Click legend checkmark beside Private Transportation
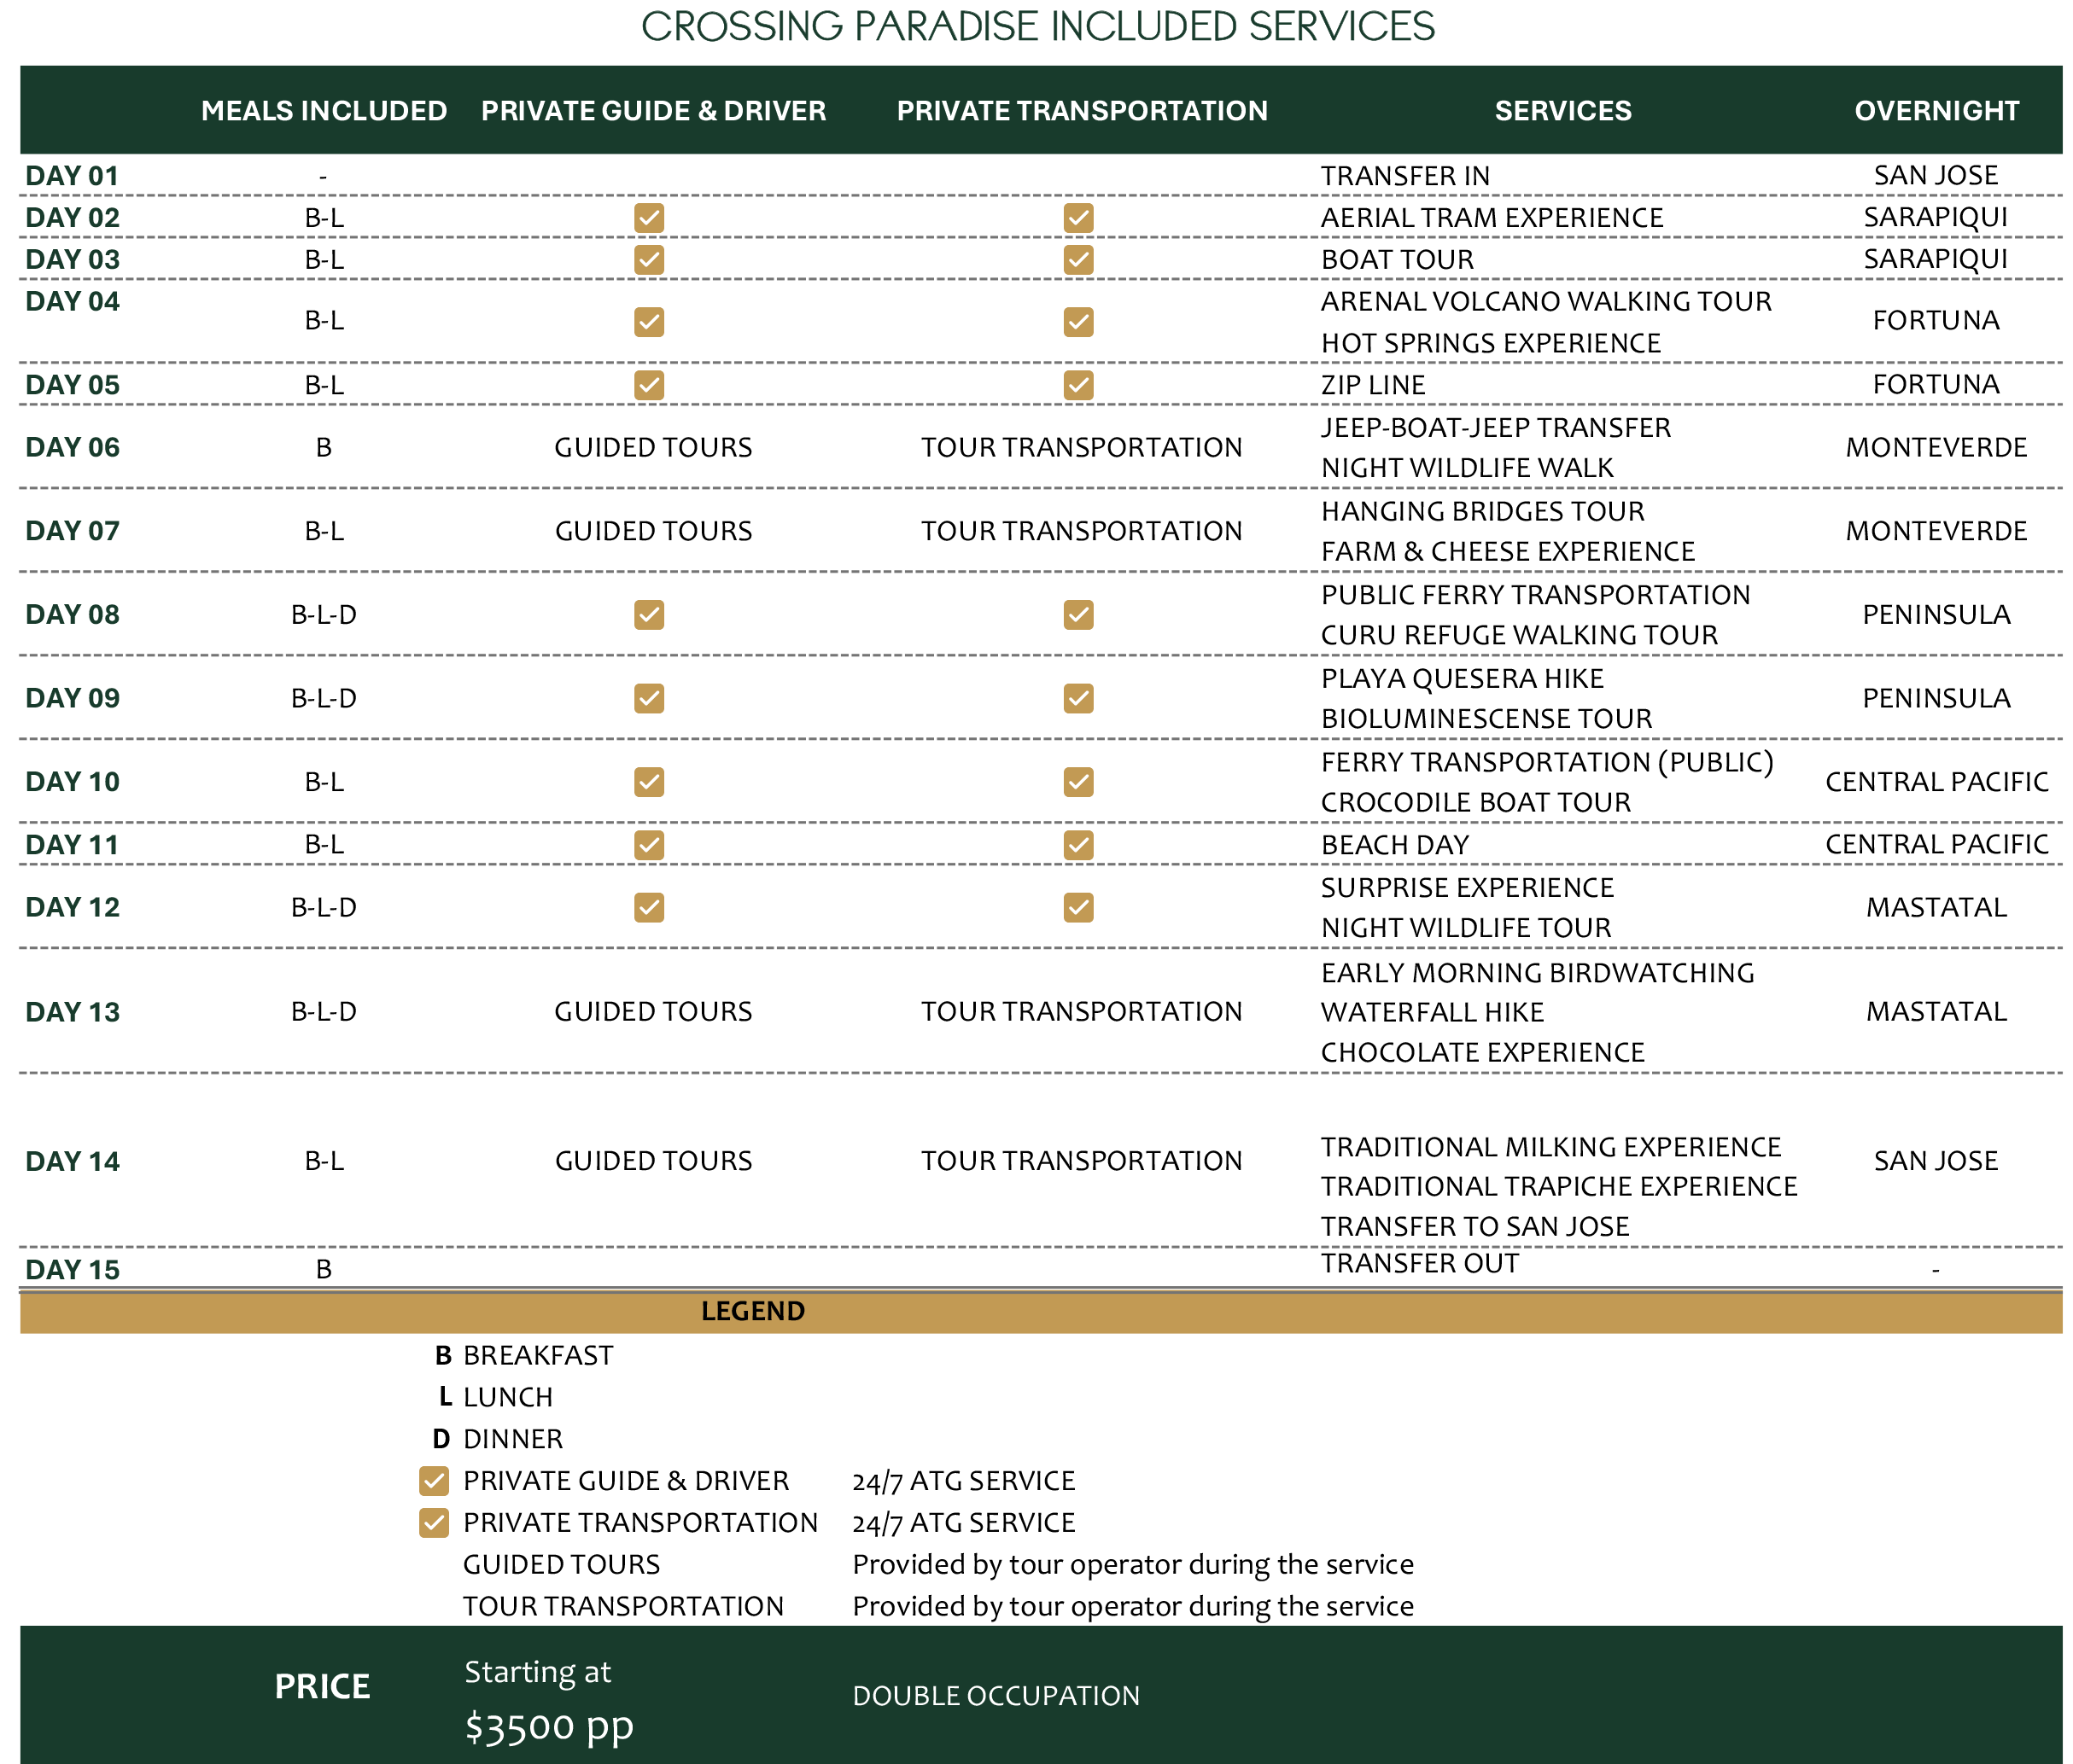The image size is (2073, 1764). (x=435, y=1523)
